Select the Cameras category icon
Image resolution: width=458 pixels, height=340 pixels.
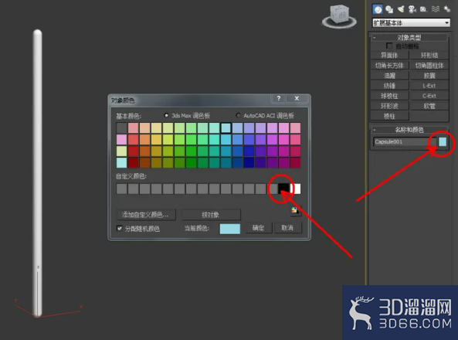click(412, 9)
